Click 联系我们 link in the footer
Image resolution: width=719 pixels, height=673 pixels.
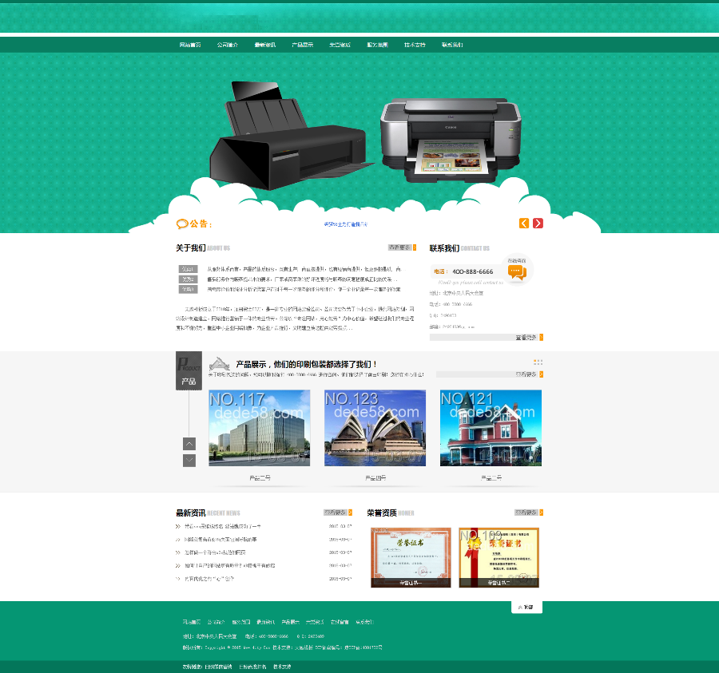pos(364,622)
